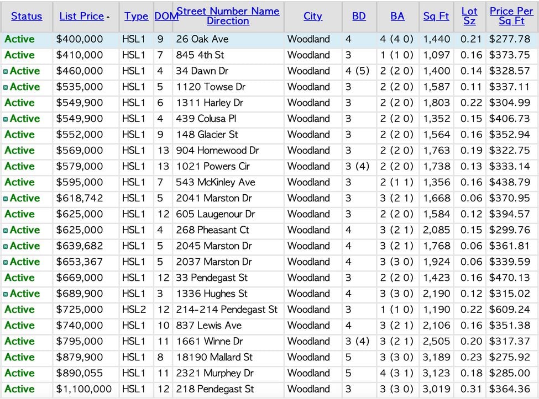Select the 218 Pendegast St listing row

click(270, 389)
